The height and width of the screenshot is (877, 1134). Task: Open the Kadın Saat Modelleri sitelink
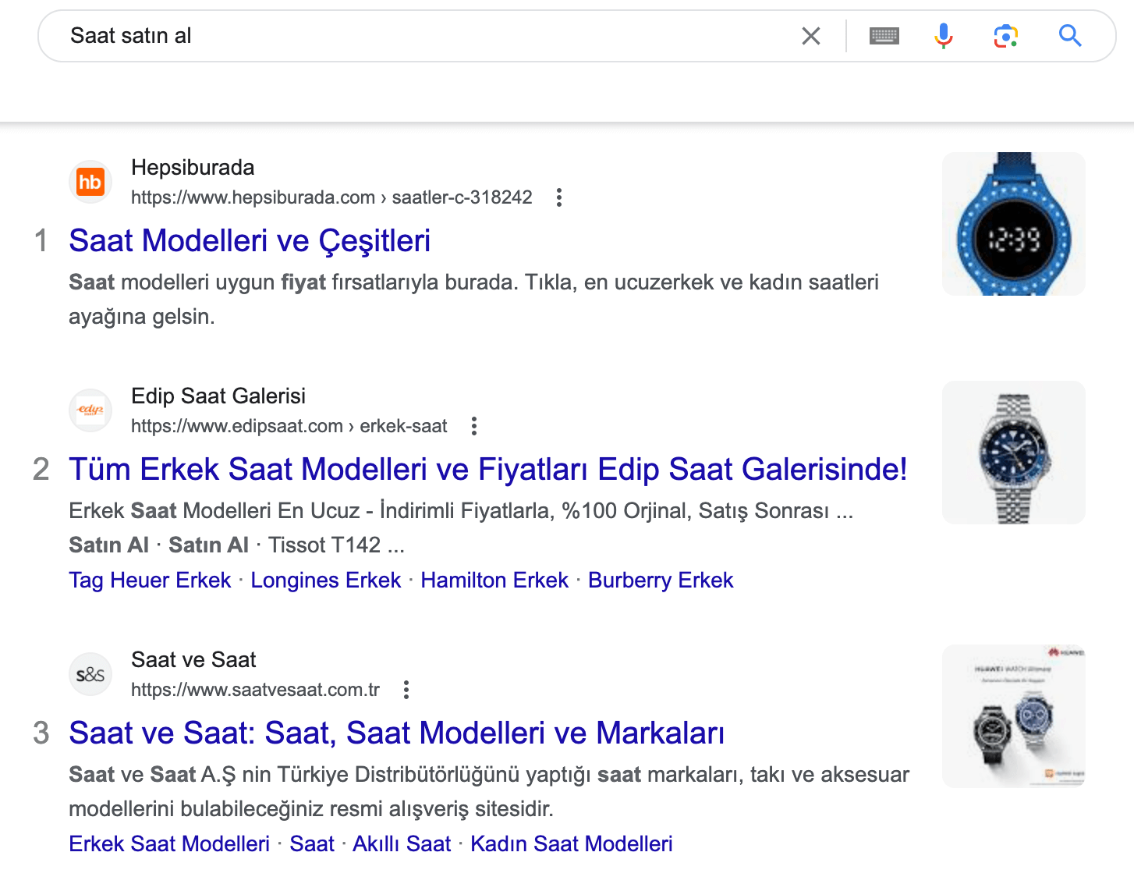click(571, 844)
